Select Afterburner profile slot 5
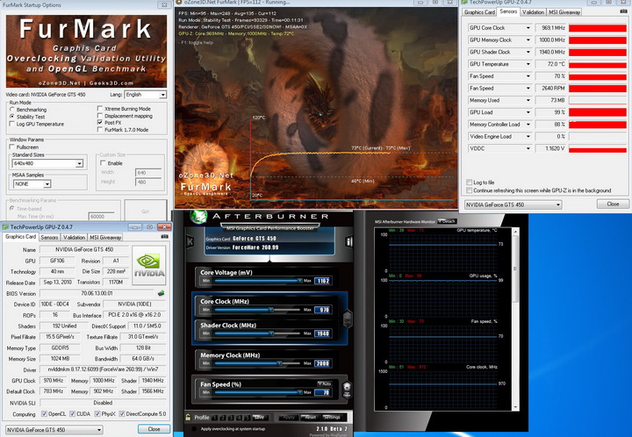This screenshot has height=437, width=632. [248, 418]
